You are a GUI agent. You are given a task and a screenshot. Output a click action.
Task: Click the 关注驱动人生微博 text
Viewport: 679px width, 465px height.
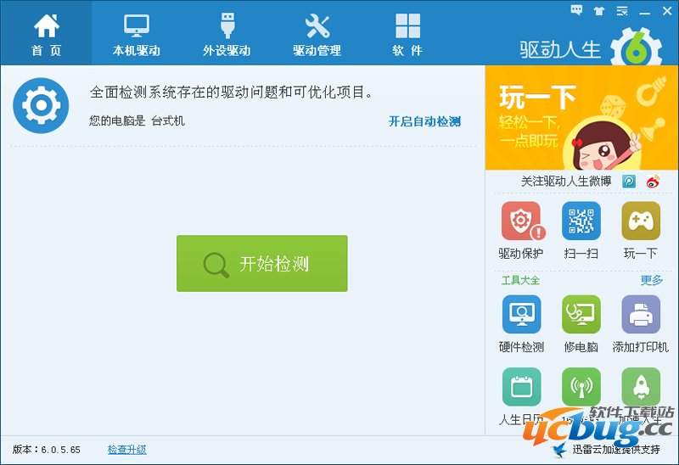point(566,182)
